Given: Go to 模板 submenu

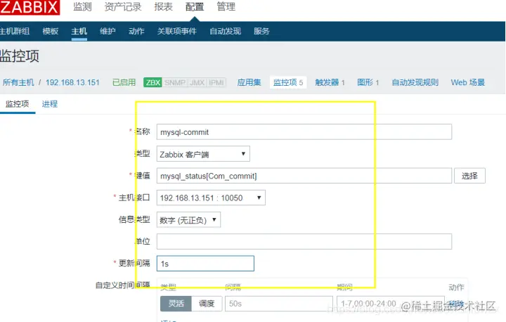Looking at the screenshot, I should coord(51,32).
